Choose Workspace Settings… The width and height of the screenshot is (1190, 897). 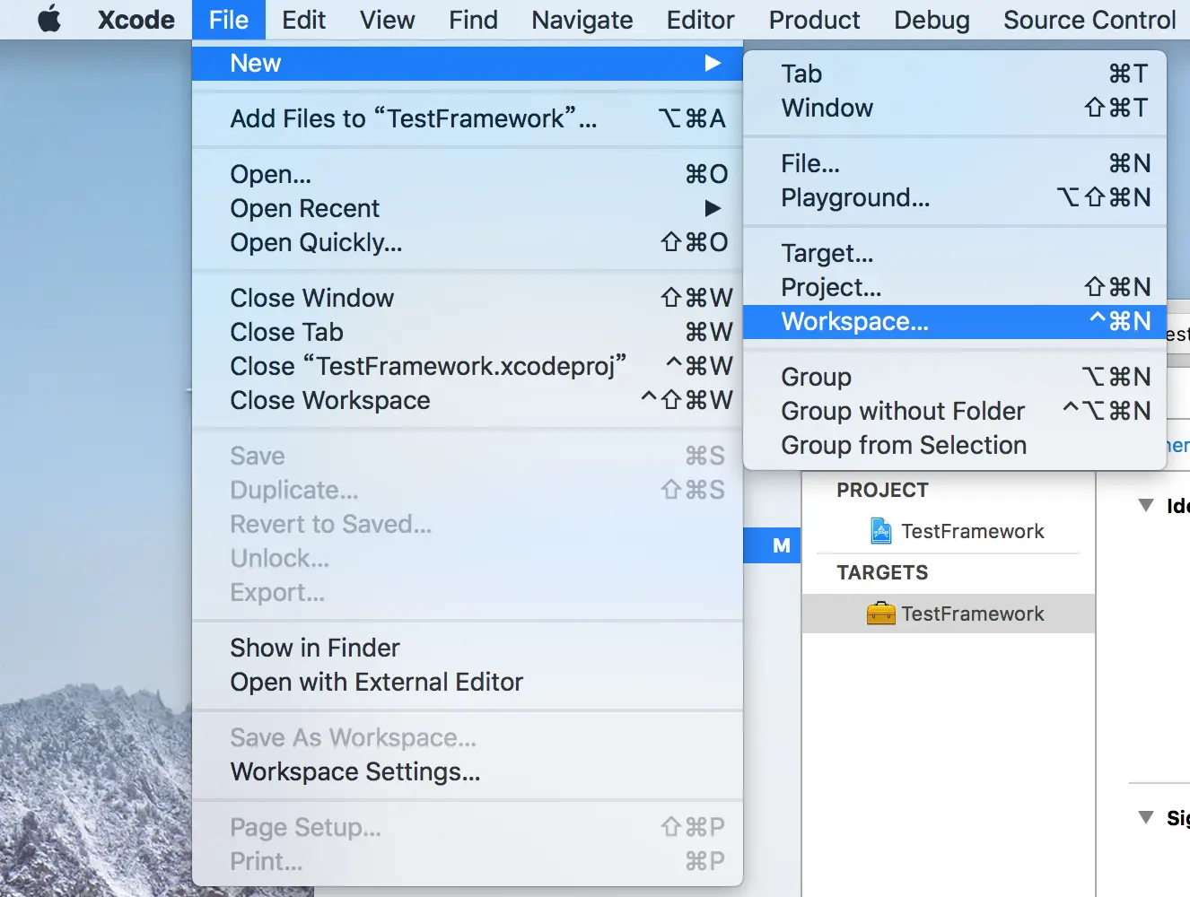click(x=468, y=771)
